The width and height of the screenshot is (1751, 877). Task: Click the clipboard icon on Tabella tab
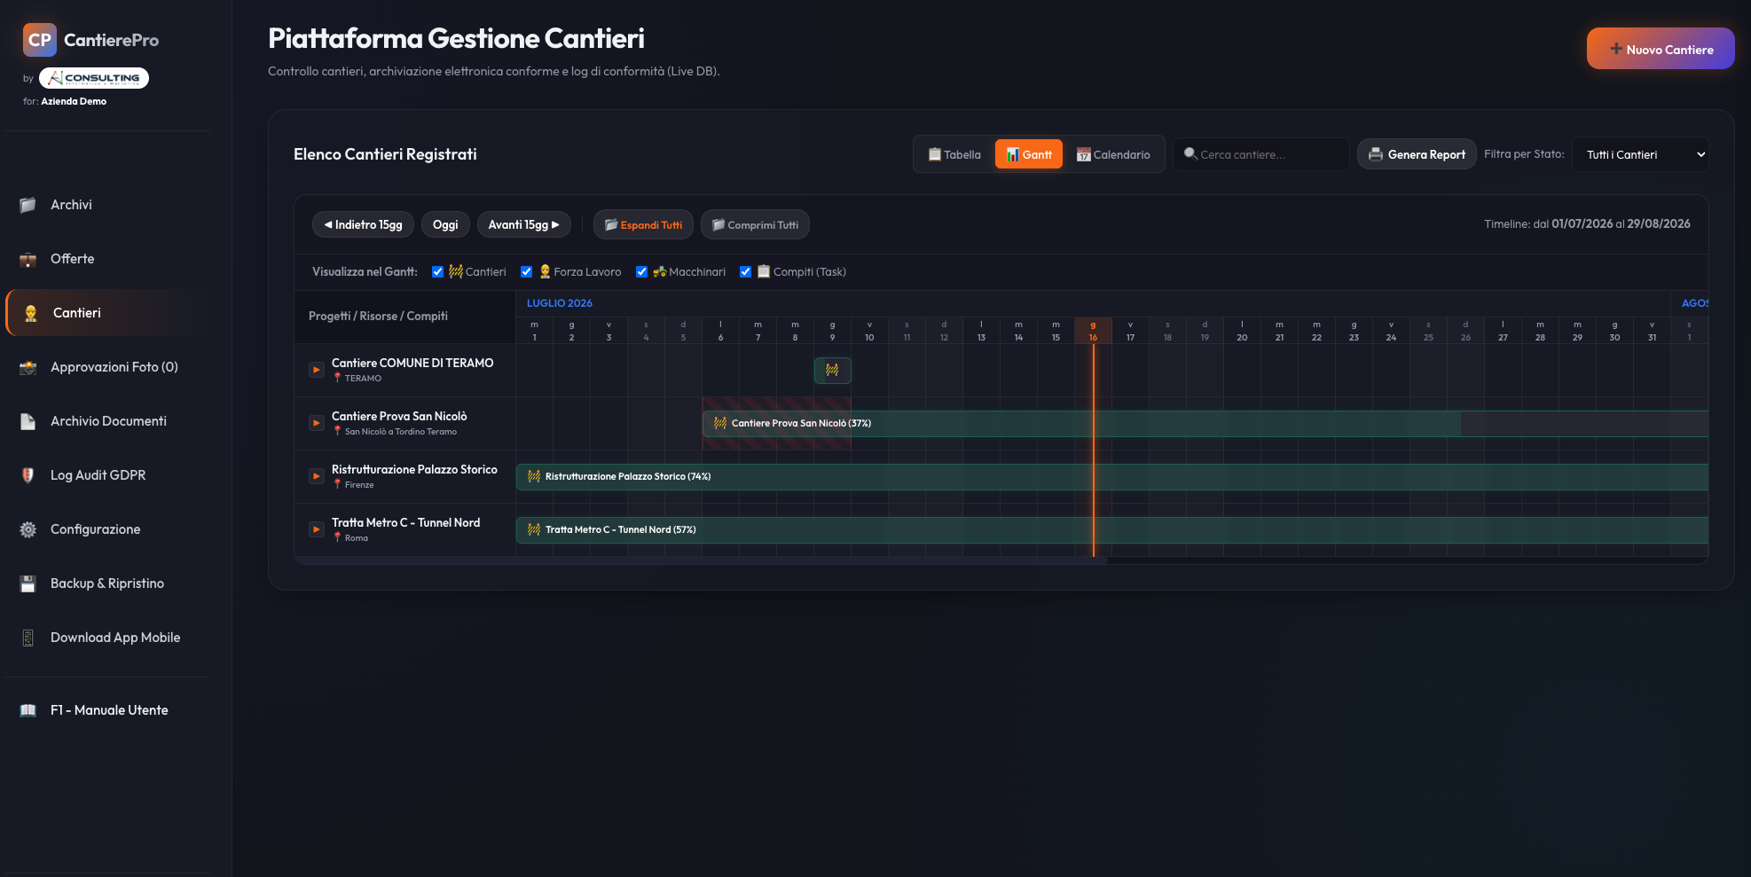click(934, 154)
